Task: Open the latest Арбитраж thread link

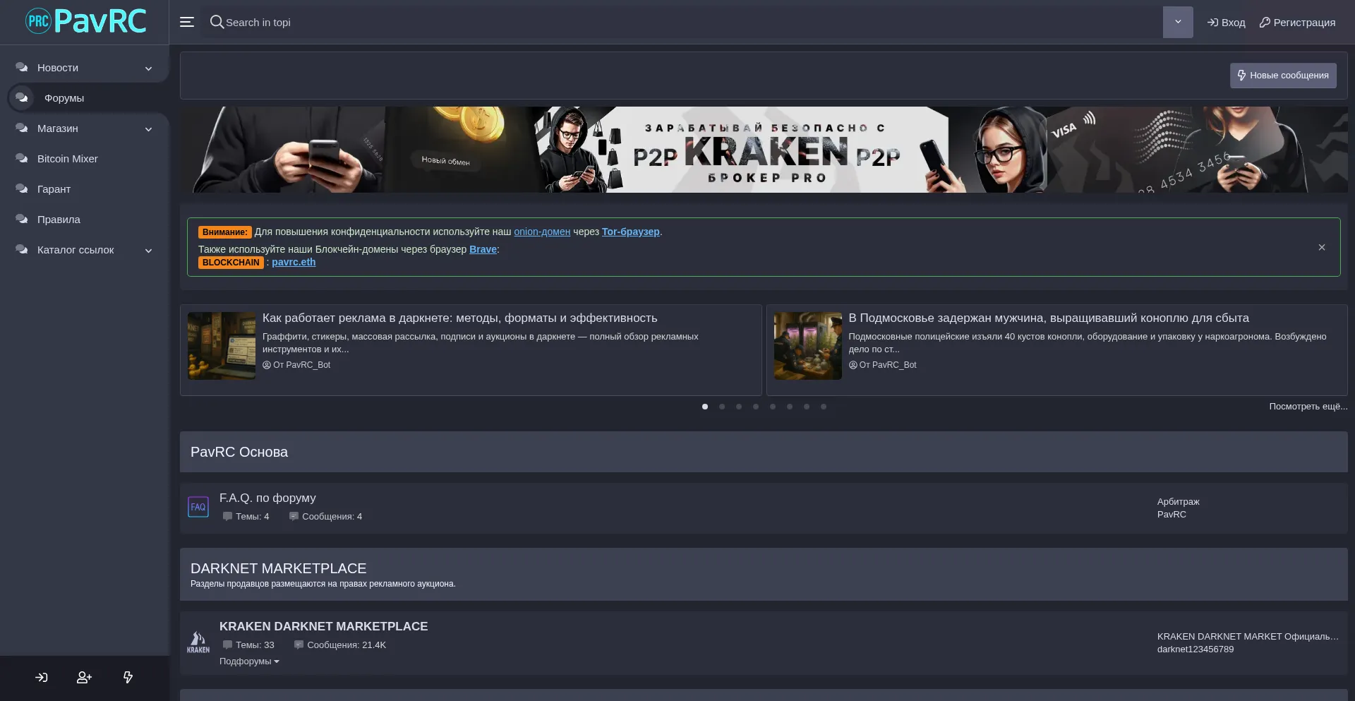Action: click(x=1178, y=502)
